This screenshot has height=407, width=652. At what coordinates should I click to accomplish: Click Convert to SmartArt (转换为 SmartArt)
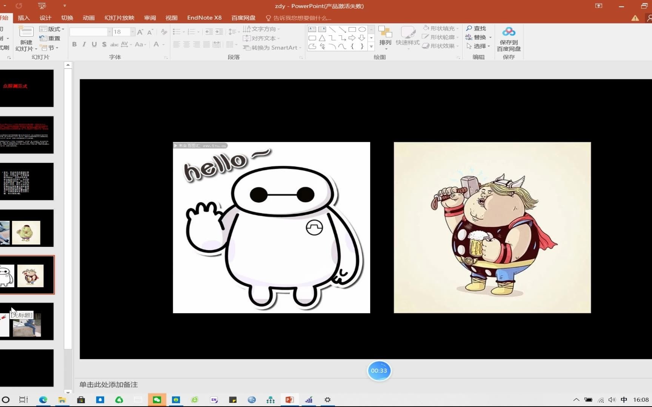point(272,48)
